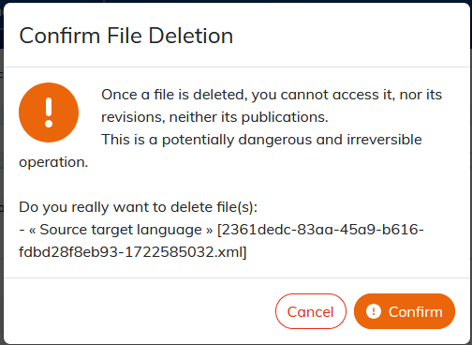Cancel the file deletion
Image resolution: width=472 pixels, height=345 pixels.
311,311
